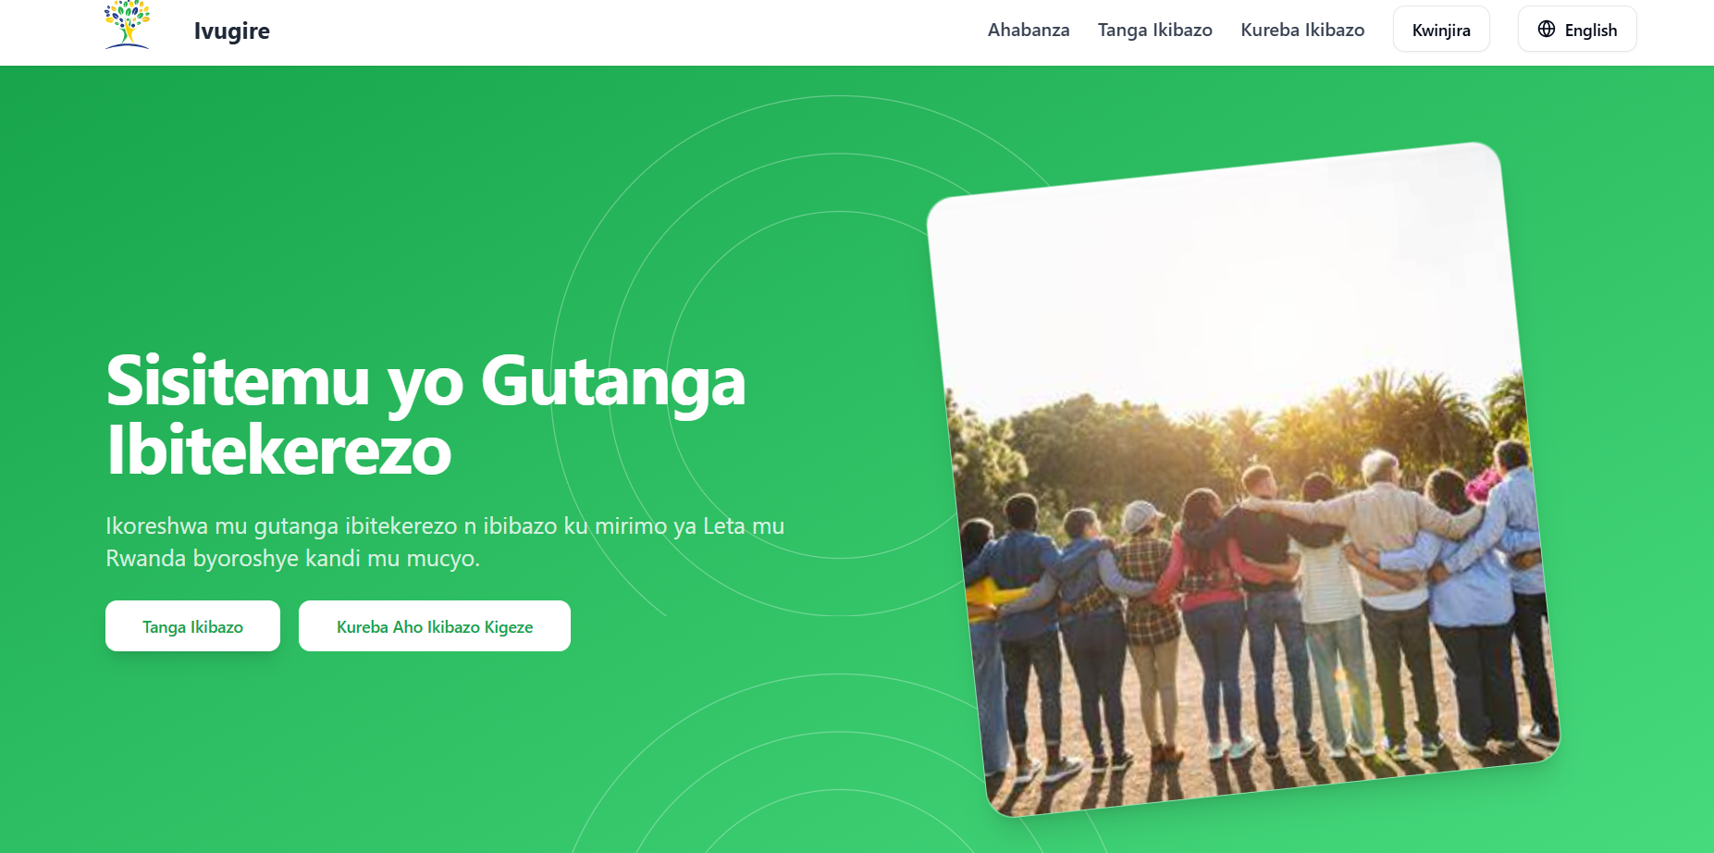This screenshot has height=853, width=1714.
Task: Click the globe icon beside English
Action: [1546, 29]
